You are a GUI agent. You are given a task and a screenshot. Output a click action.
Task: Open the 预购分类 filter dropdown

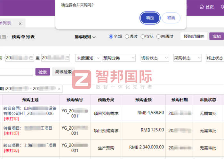(x=119, y=58)
